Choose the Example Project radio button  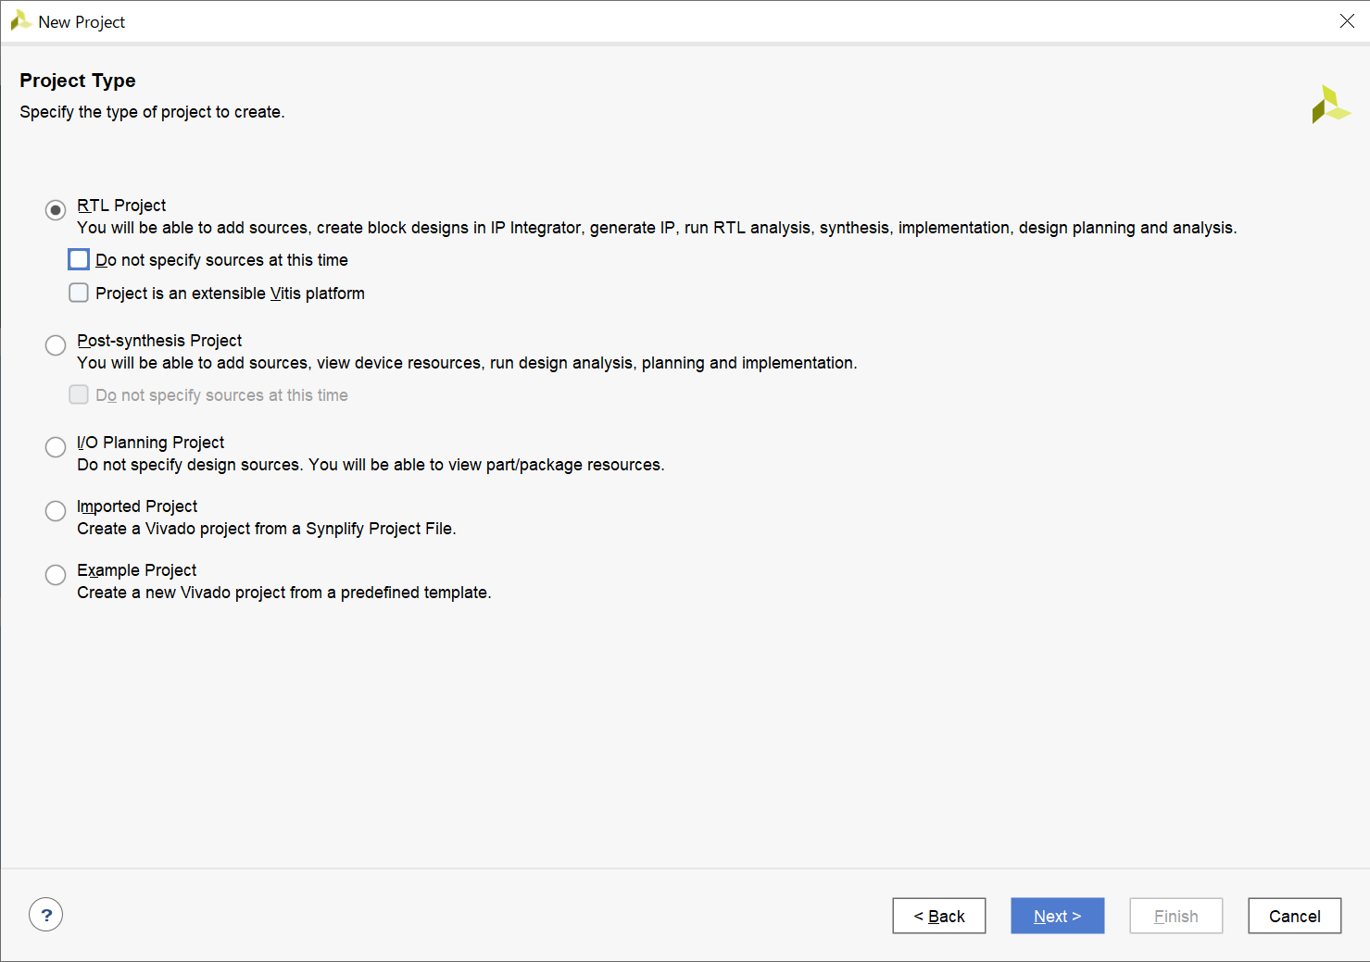[x=56, y=575]
